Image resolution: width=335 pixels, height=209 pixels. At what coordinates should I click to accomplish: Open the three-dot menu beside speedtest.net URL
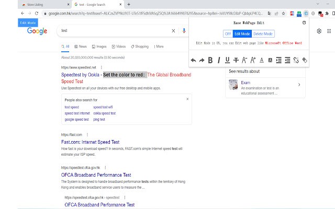[101, 67]
